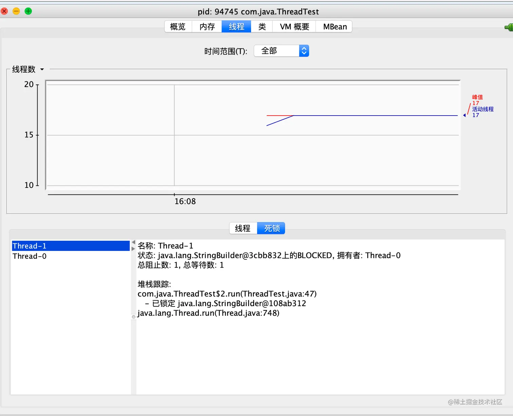Image resolution: width=513 pixels, height=416 pixels.
Task: Click the 总阻止数 count line
Action: coord(180,265)
